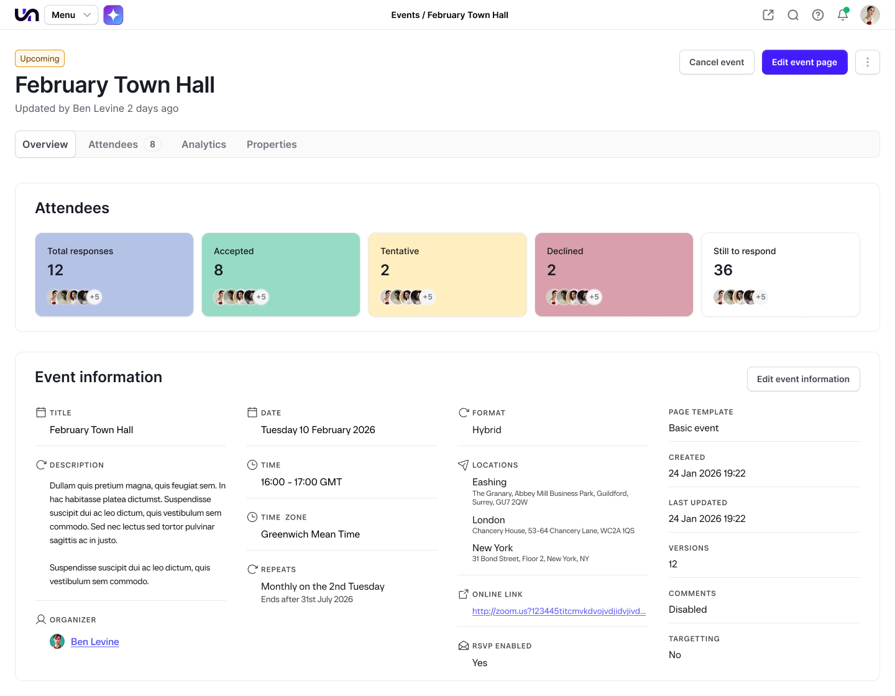This screenshot has width=895, height=696.
Task: Select the Properties tab
Action: (272, 144)
